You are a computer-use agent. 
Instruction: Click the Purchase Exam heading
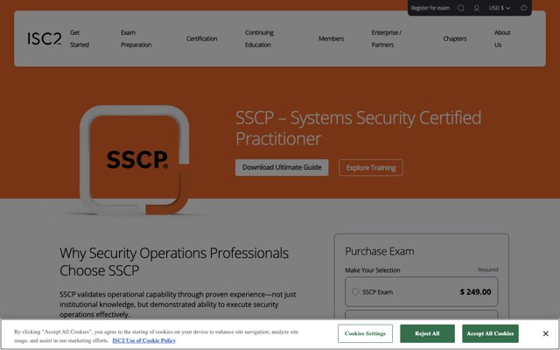pos(379,251)
